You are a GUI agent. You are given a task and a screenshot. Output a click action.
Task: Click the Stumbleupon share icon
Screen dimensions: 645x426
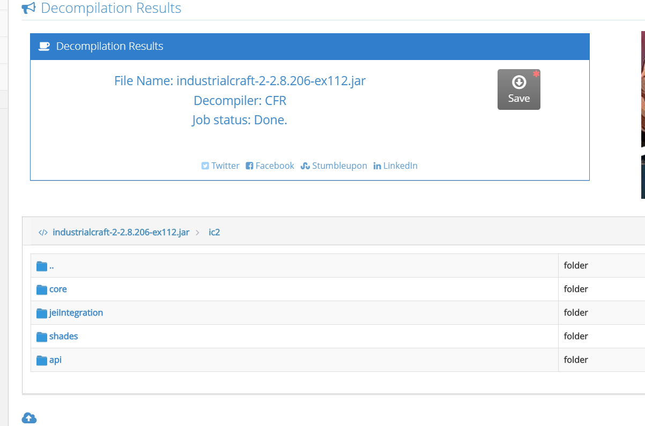(305, 166)
